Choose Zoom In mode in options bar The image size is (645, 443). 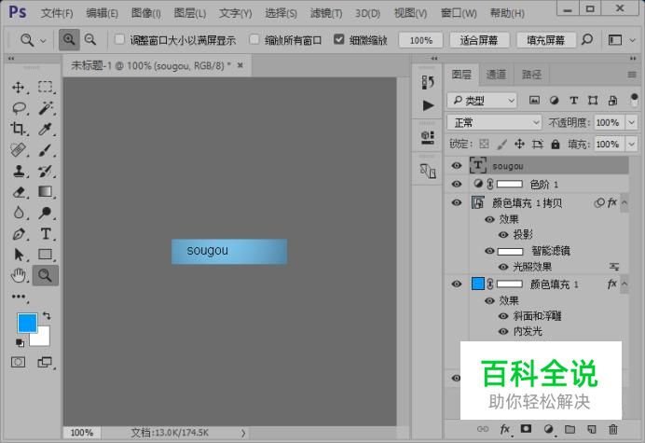69,40
